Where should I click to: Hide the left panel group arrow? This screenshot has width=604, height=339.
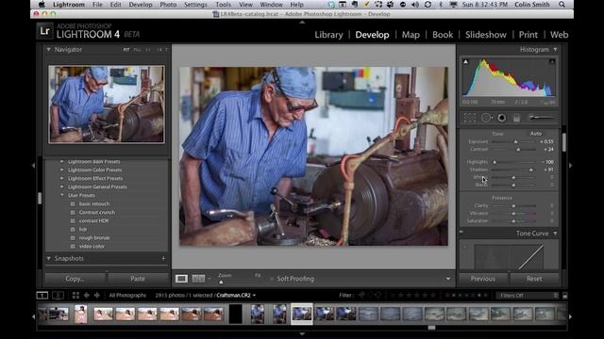[34, 166]
